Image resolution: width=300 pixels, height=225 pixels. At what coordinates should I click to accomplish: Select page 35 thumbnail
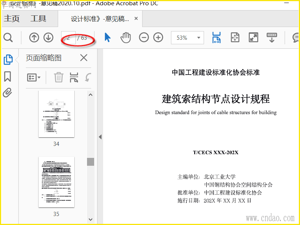(x=57, y=182)
